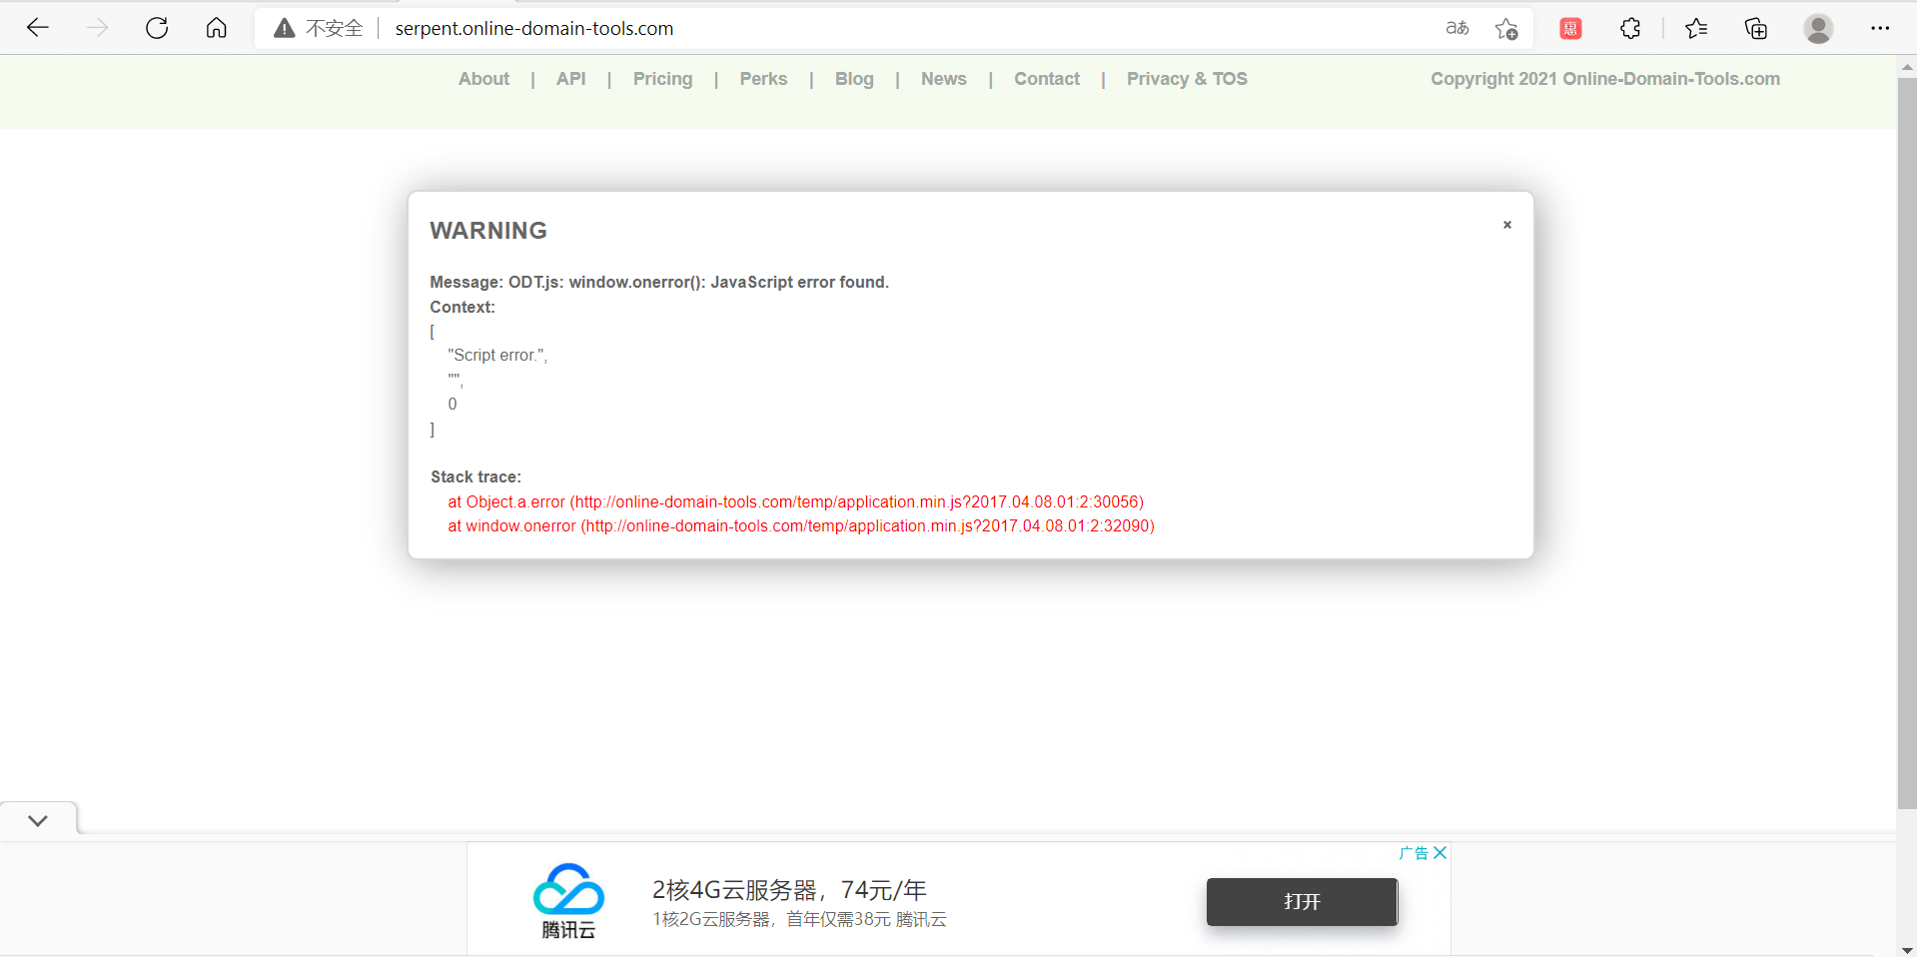Open the API page link
Image resolution: width=1917 pixels, height=957 pixels.
pyautogui.click(x=571, y=79)
